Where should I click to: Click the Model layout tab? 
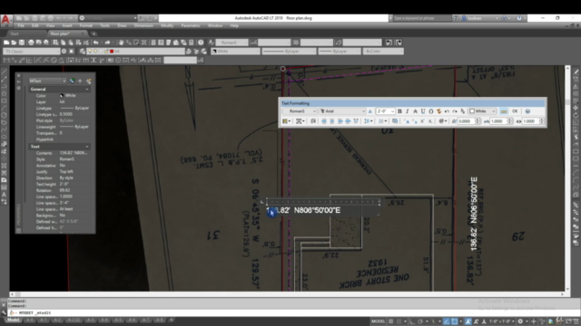[14, 320]
